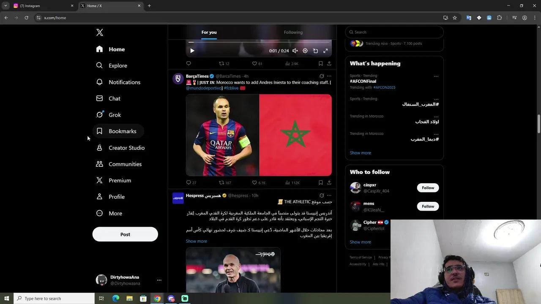541x304 pixels.
Task: Enter fullscreen on the video
Action: pyautogui.click(x=325, y=51)
